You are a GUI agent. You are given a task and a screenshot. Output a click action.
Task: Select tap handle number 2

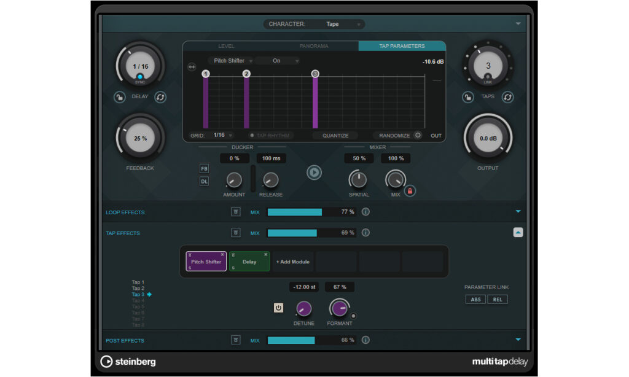tap(246, 74)
